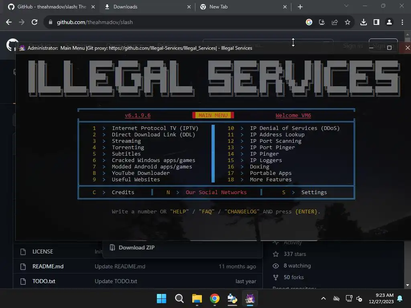Click Direct Download Link (DDL) entry
This screenshot has height=308, width=411.
[x=154, y=134]
